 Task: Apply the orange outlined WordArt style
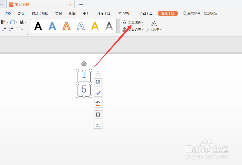66,26
